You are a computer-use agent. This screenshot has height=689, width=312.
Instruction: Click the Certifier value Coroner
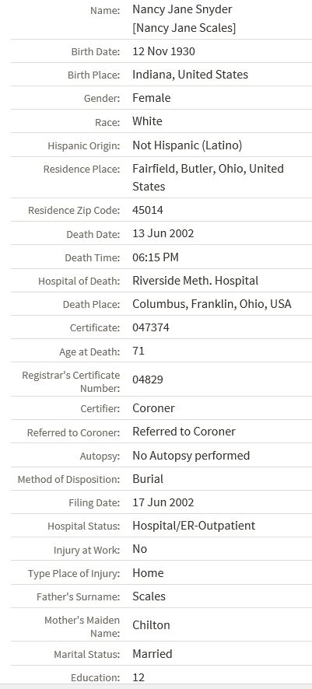pyautogui.click(x=153, y=407)
